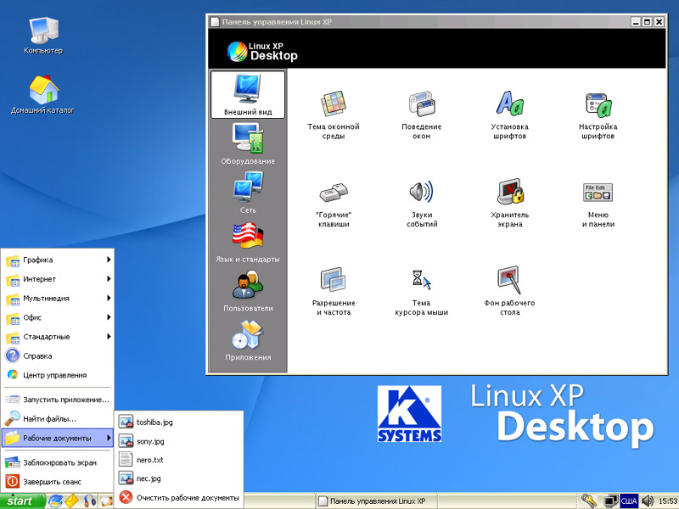
Task: Click the 15:53 clock in the tray
Action: coord(667,501)
